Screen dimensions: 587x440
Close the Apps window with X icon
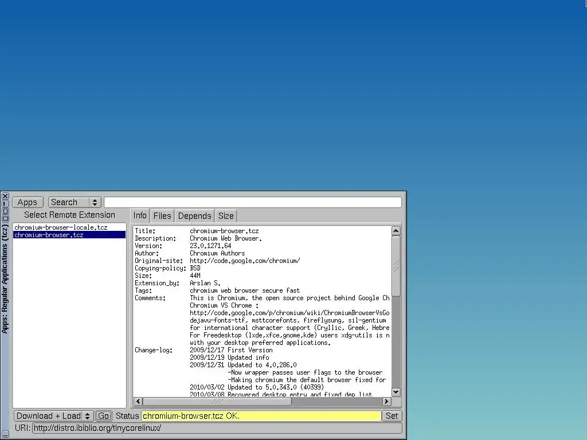click(5, 196)
